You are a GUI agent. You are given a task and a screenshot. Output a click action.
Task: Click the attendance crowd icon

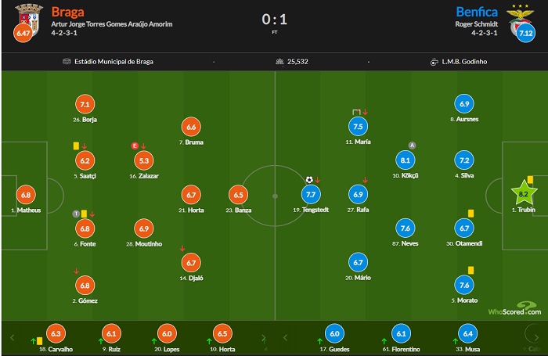tap(279, 63)
